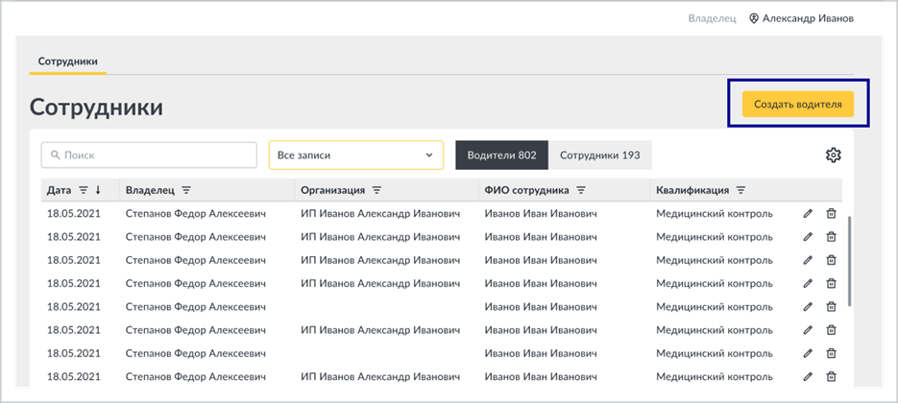Open filter icon for Организация column

coord(376,190)
